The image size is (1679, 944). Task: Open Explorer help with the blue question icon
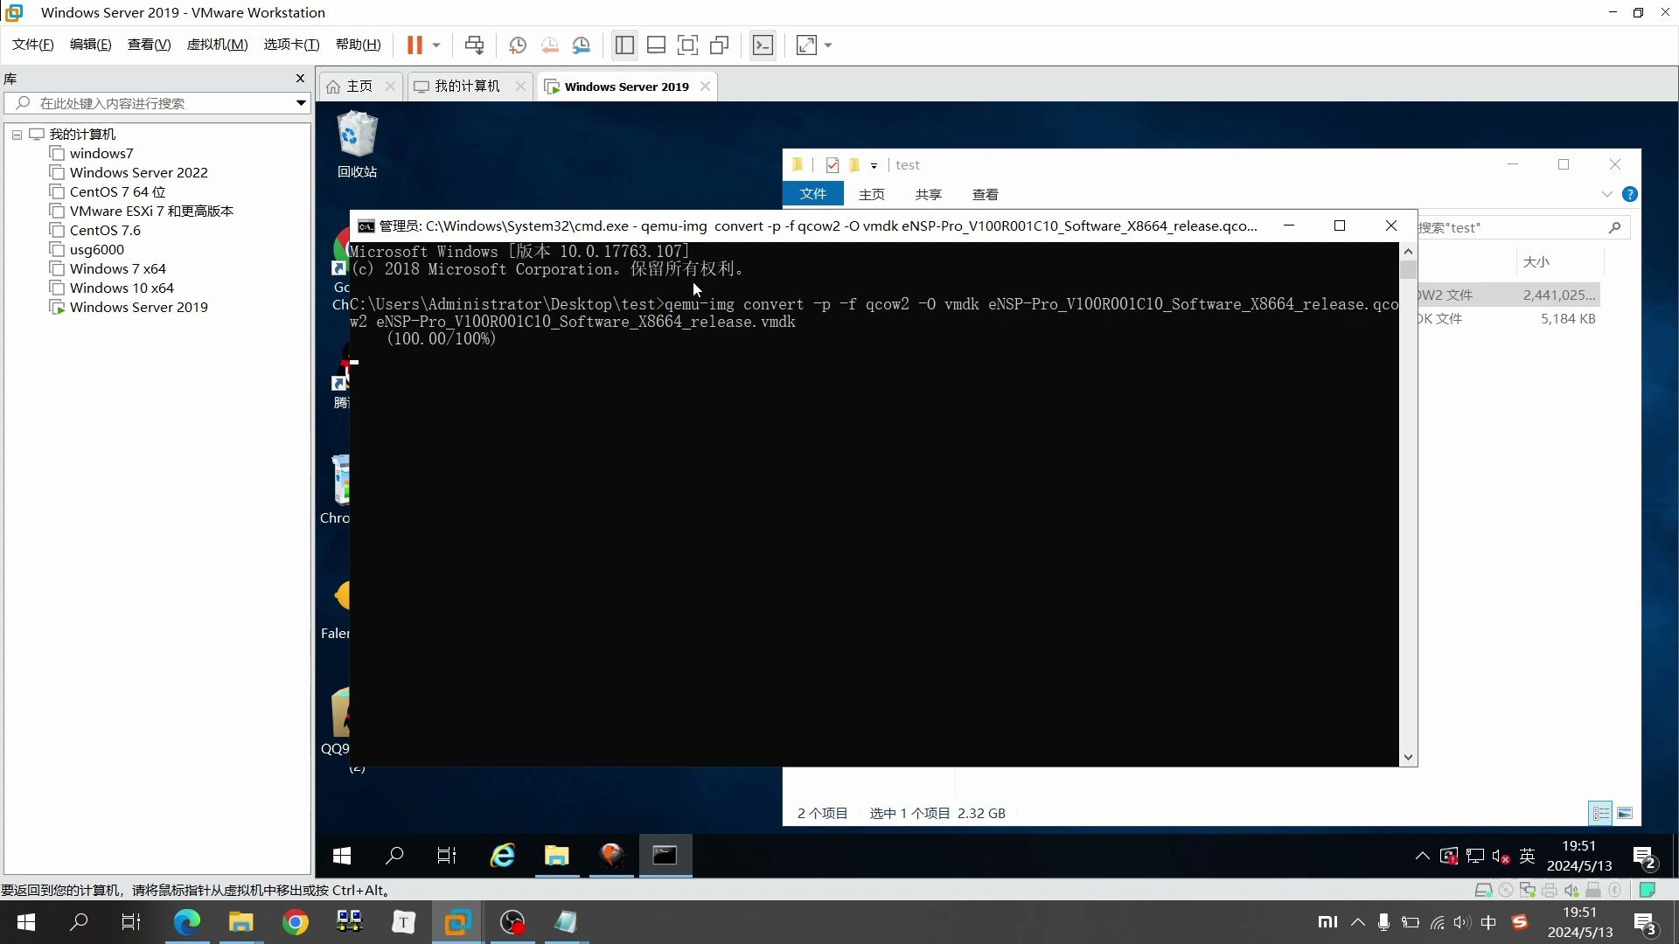point(1629,194)
